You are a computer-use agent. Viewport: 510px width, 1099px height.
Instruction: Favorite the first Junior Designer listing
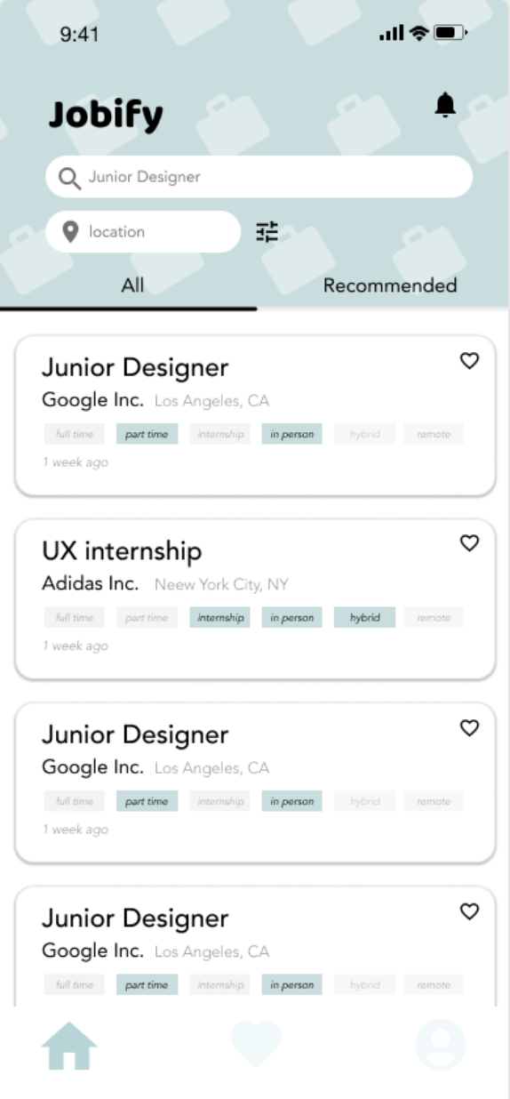pyautogui.click(x=469, y=360)
